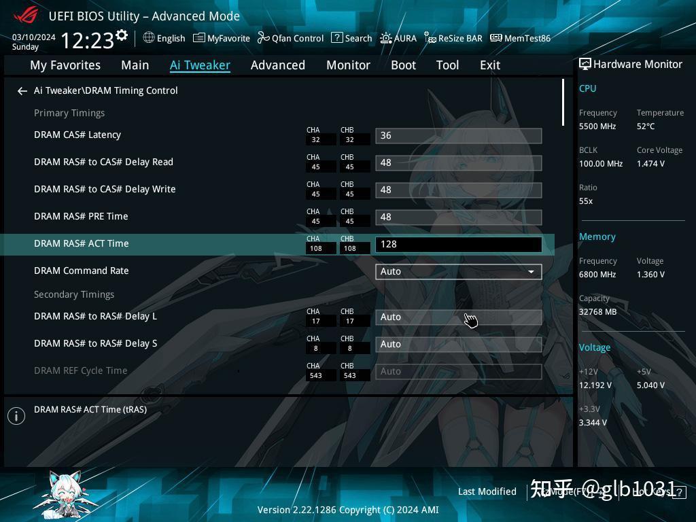This screenshot has height=522, width=696.
Task: Click the chibi mascot image
Action: (65, 495)
